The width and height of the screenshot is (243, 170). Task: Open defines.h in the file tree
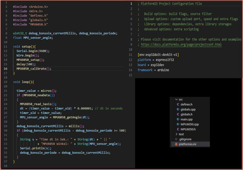pyautogui.click(x=186, y=105)
